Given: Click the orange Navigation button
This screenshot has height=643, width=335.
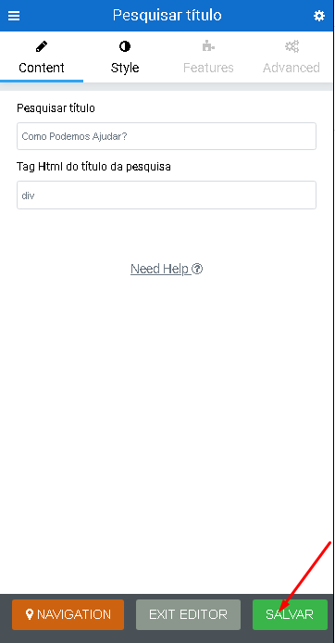Looking at the screenshot, I should coord(68,614).
